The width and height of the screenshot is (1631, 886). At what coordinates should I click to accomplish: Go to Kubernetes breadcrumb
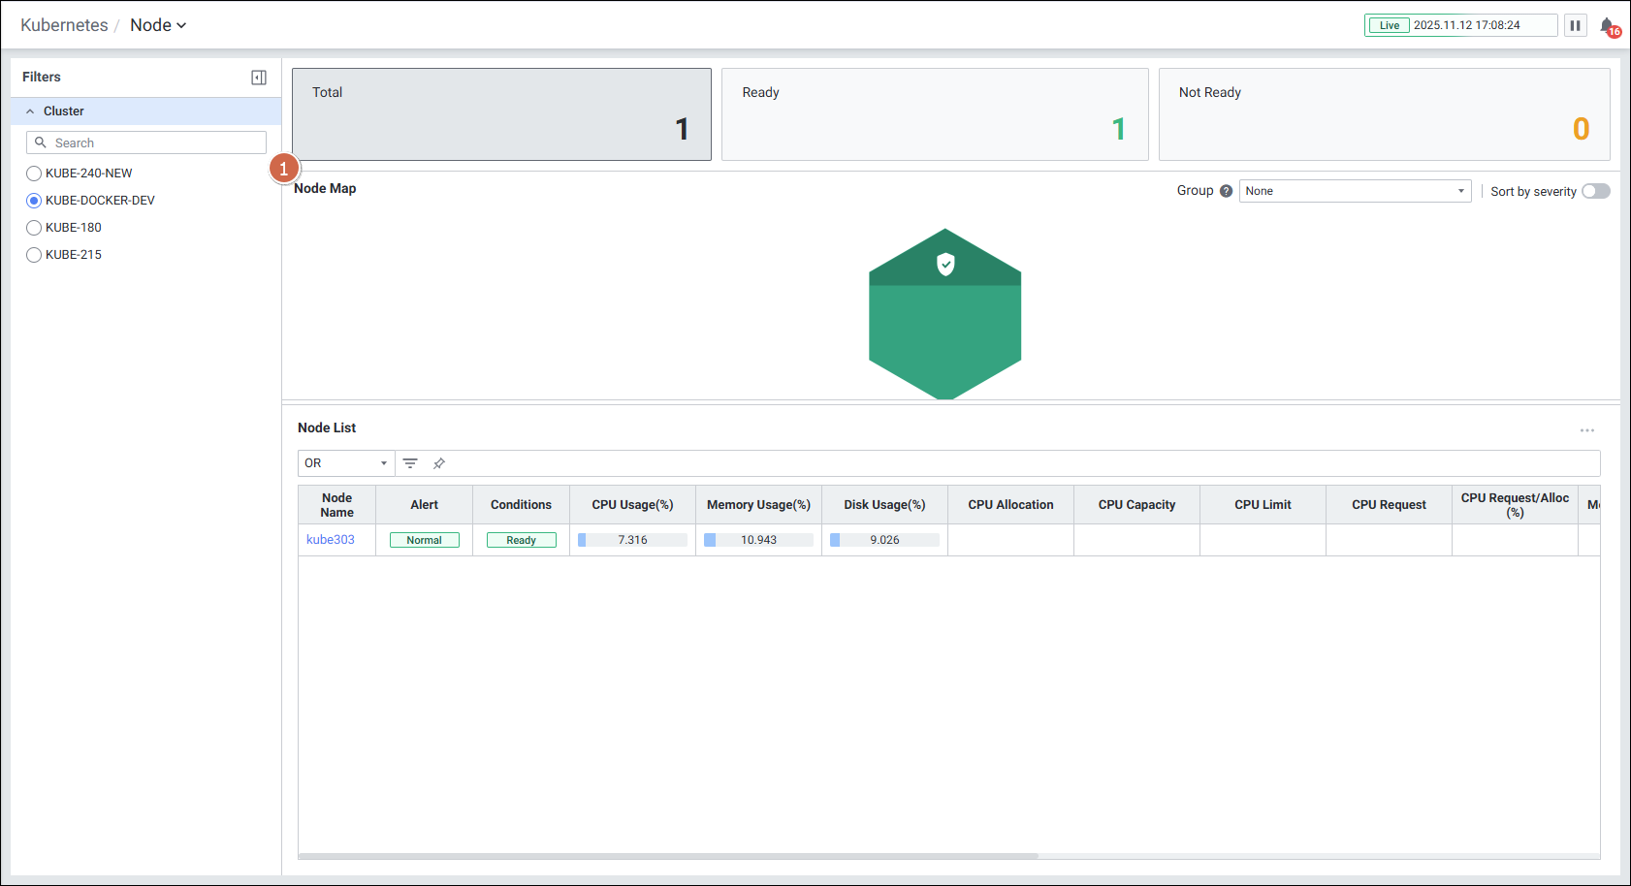click(x=64, y=25)
